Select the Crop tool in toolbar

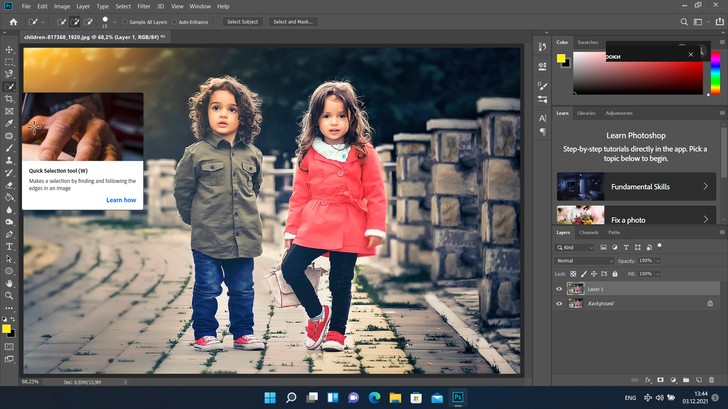pos(9,99)
